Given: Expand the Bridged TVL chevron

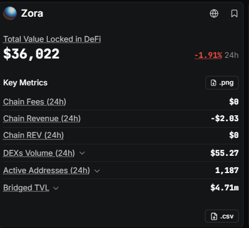Looking at the screenshot, I should (56, 188).
